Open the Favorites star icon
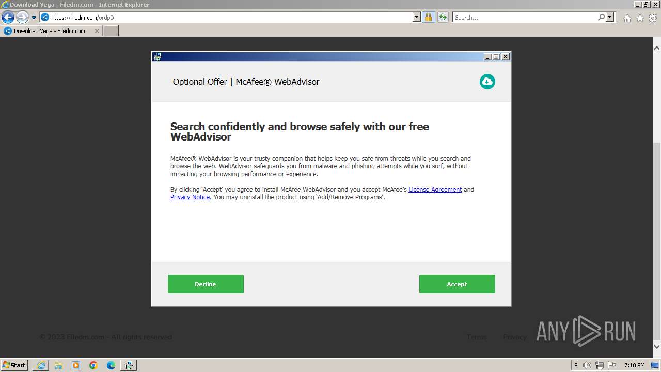 (x=640, y=18)
